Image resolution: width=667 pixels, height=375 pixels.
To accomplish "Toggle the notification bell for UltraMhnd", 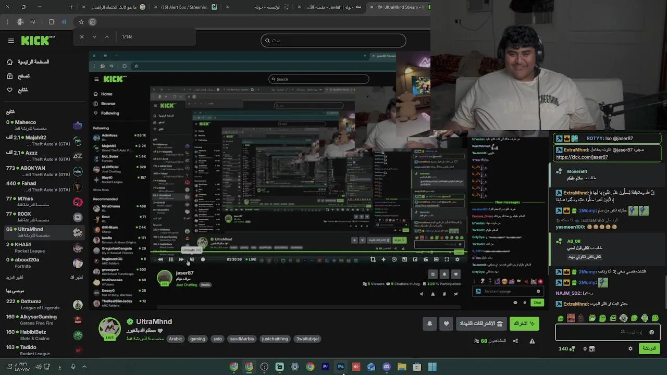I will click(429, 323).
